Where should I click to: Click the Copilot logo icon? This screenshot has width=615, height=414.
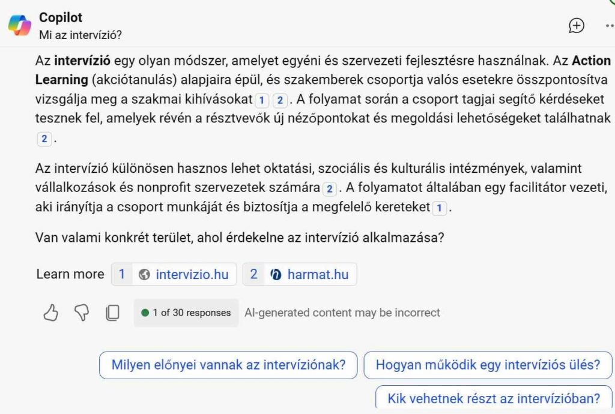pyautogui.click(x=20, y=25)
